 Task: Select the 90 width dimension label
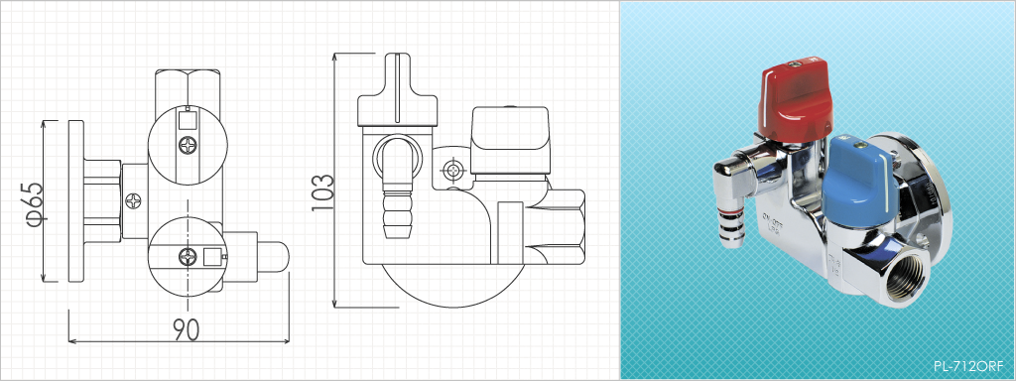[x=187, y=330]
